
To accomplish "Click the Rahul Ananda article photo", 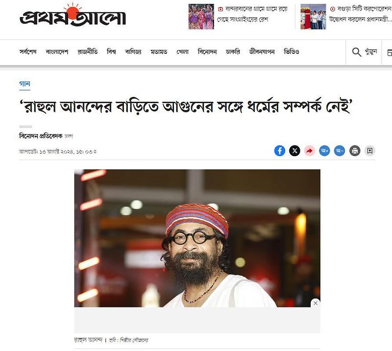I will [x=197, y=238].
